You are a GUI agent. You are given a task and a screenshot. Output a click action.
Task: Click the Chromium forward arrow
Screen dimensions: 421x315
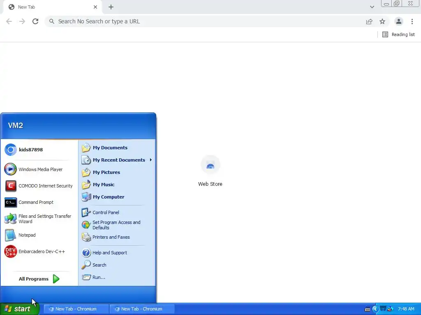tap(22, 21)
